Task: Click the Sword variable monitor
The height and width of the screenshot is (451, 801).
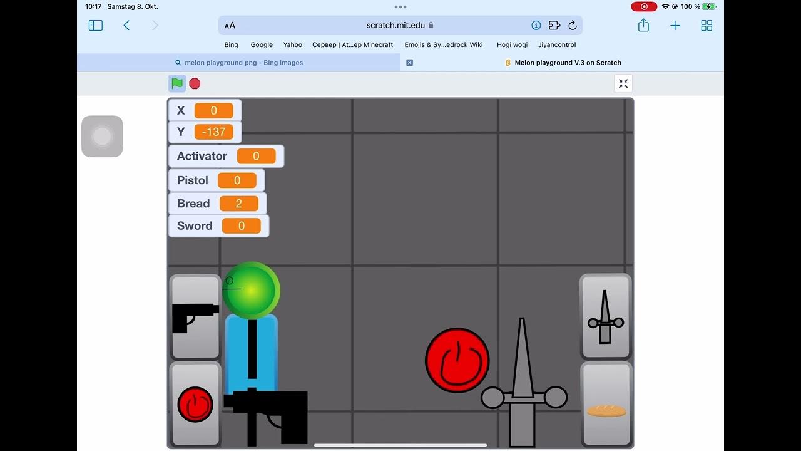Action: point(218,226)
